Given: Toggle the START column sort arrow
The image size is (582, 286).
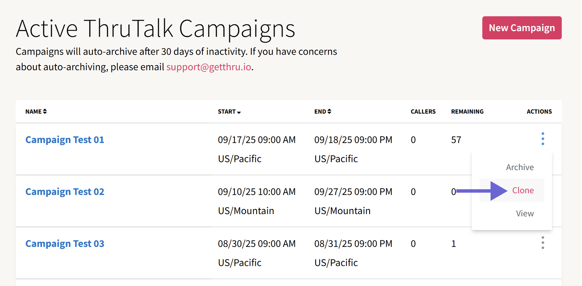Looking at the screenshot, I should tap(239, 112).
